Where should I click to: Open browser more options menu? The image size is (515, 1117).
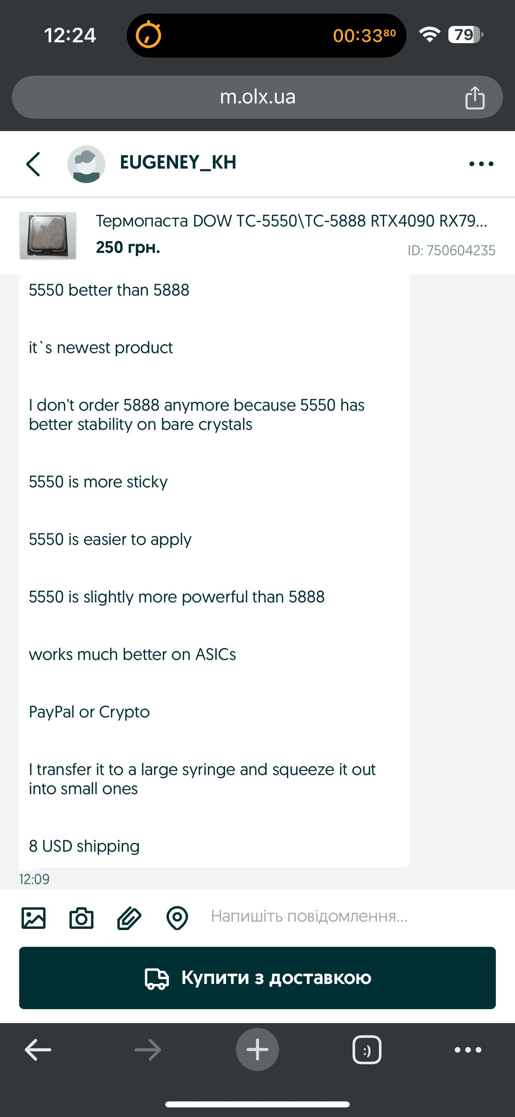tap(468, 1050)
